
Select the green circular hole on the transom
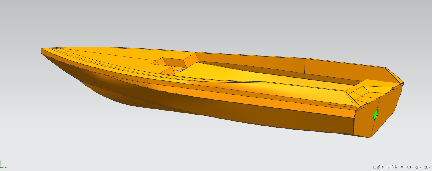click(376, 115)
